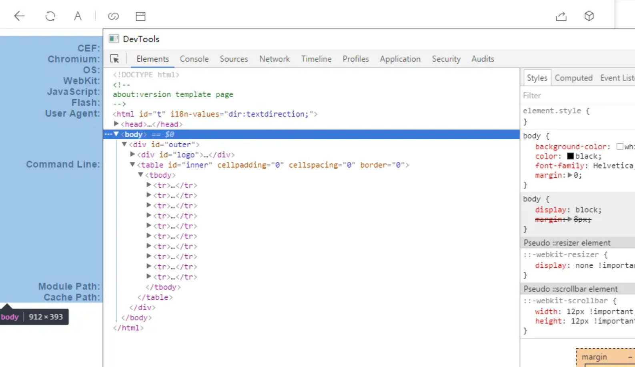Collapse the div id outer node
Image resolution: width=635 pixels, height=367 pixels.
tap(124, 144)
